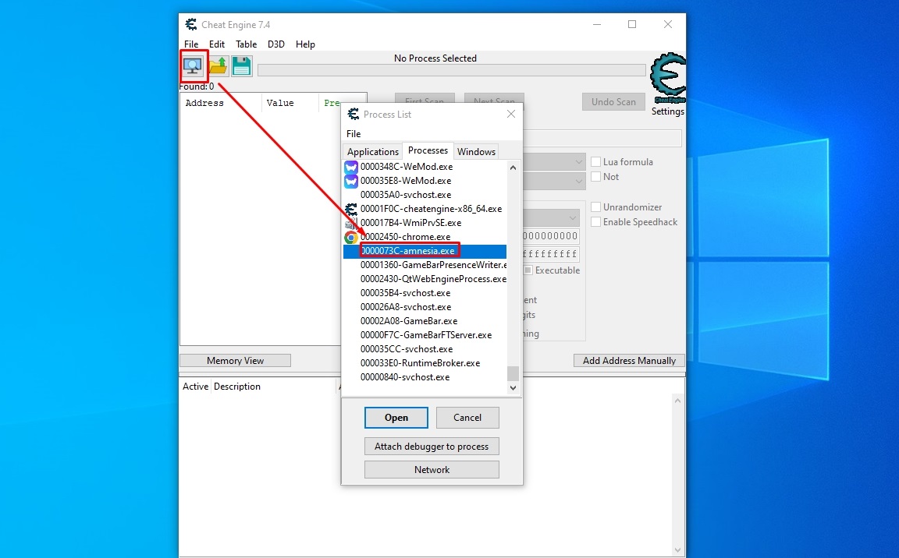Click Attach debugger to process button
Image resolution: width=899 pixels, height=558 pixels.
[x=432, y=447]
